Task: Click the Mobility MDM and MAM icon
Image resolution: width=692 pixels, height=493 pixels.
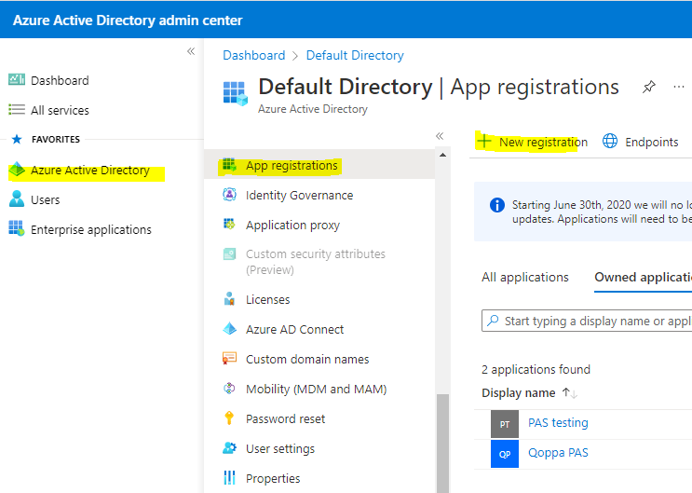Action: point(229,389)
